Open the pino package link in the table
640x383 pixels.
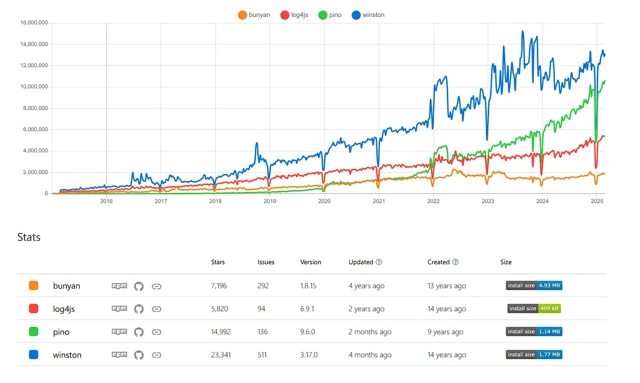[x=61, y=332]
